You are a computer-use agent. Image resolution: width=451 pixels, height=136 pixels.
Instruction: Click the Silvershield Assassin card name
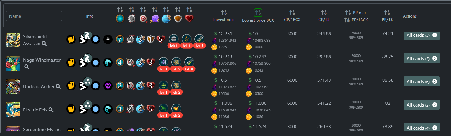point(35,40)
